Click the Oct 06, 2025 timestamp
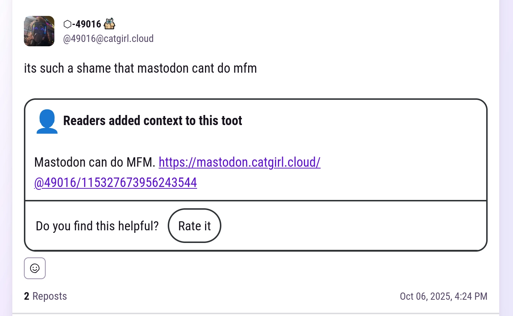513x316 pixels. point(443,296)
